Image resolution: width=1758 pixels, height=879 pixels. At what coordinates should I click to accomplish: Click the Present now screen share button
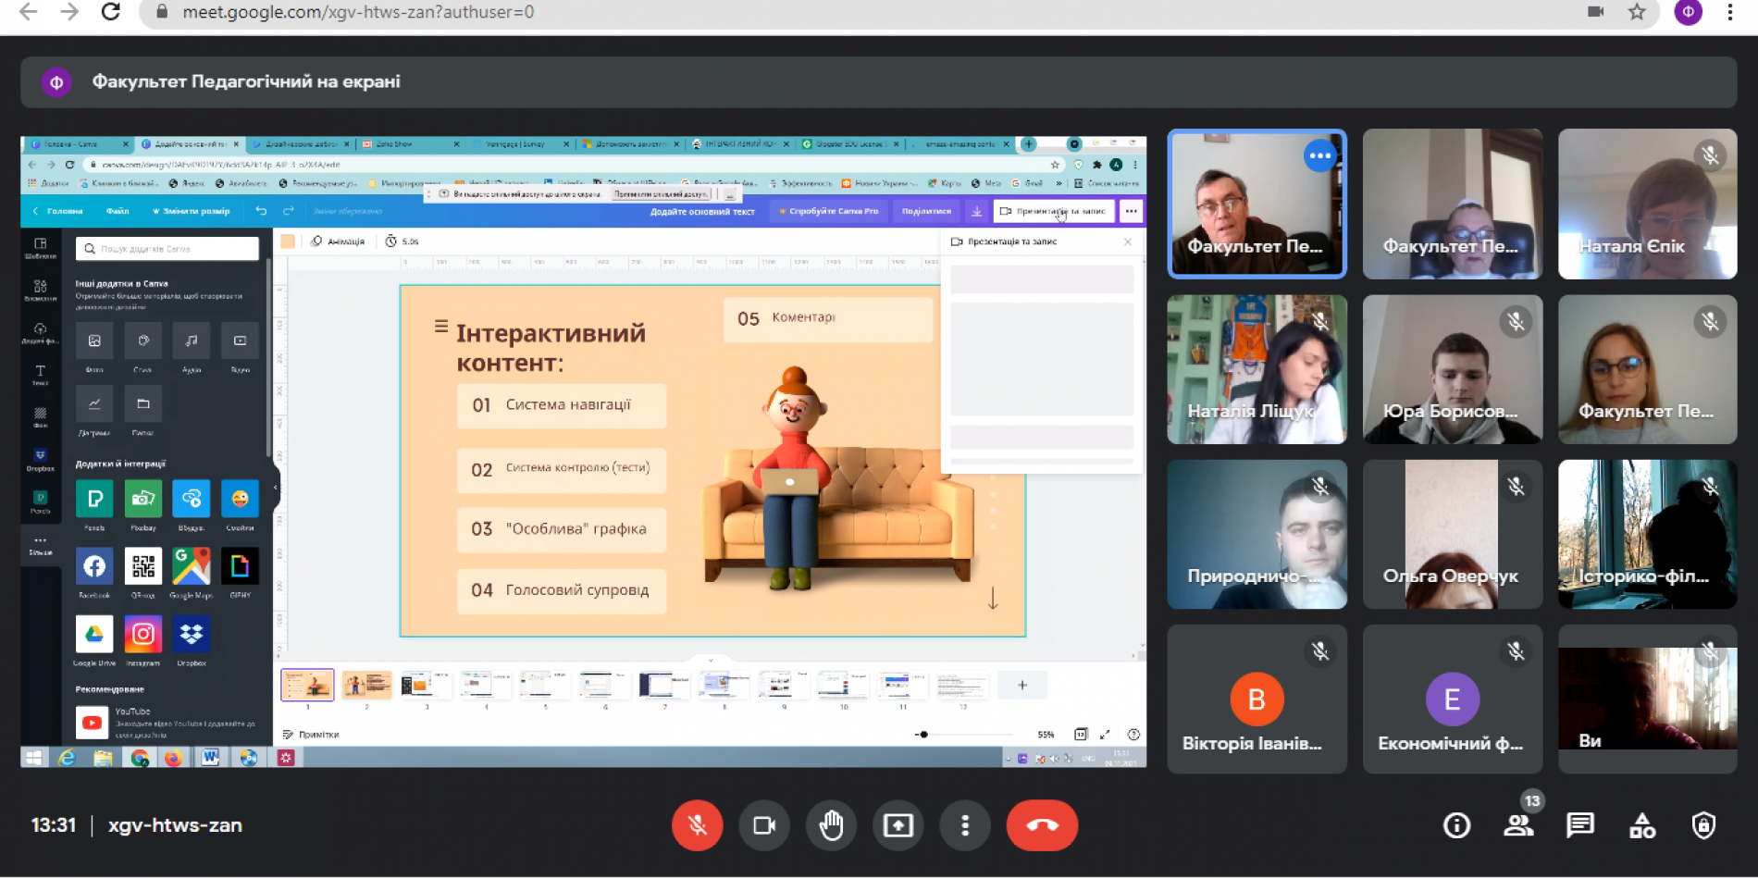coord(898,825)
